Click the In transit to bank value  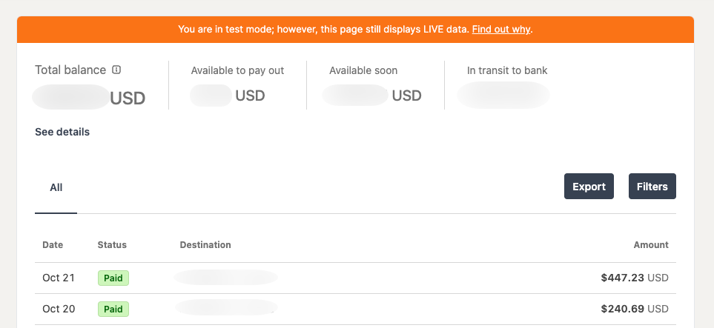(x=503, y=96)
